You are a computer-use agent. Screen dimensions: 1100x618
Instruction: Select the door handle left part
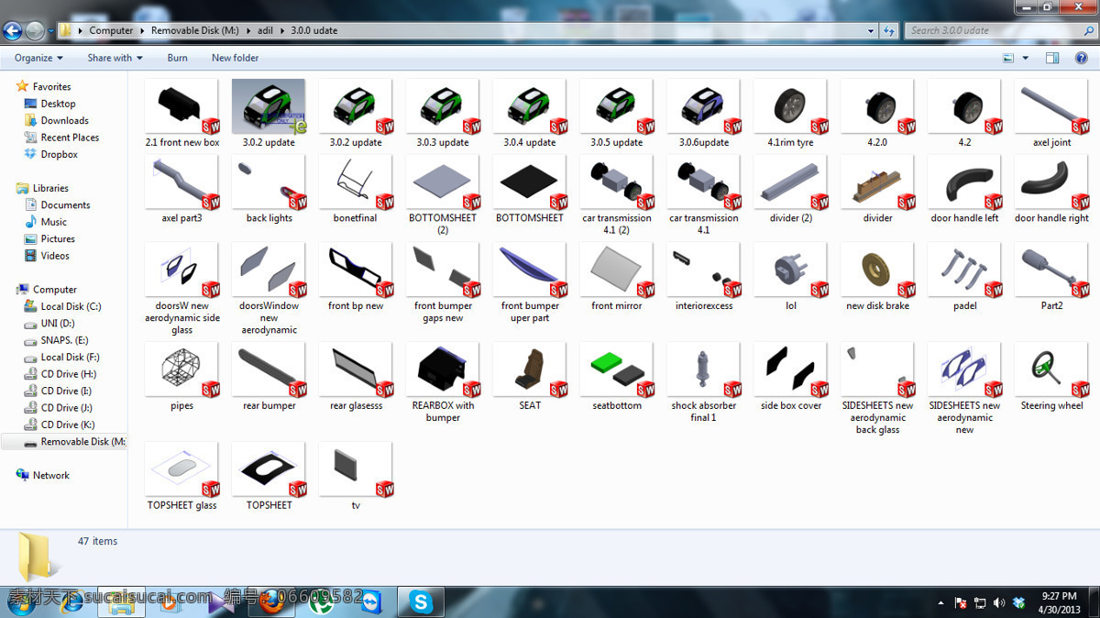(x=964, y=190)
